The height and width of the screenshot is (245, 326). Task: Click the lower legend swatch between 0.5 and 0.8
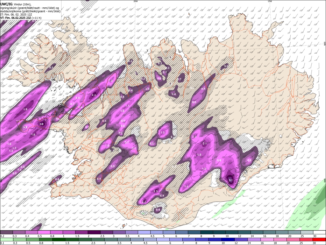click(x=33, y=239)
